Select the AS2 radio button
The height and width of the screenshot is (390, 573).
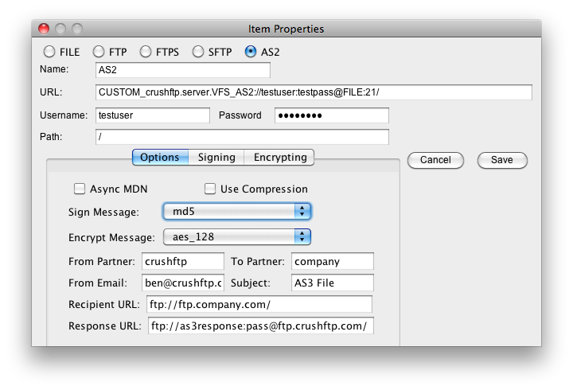[x=251, y=52]
